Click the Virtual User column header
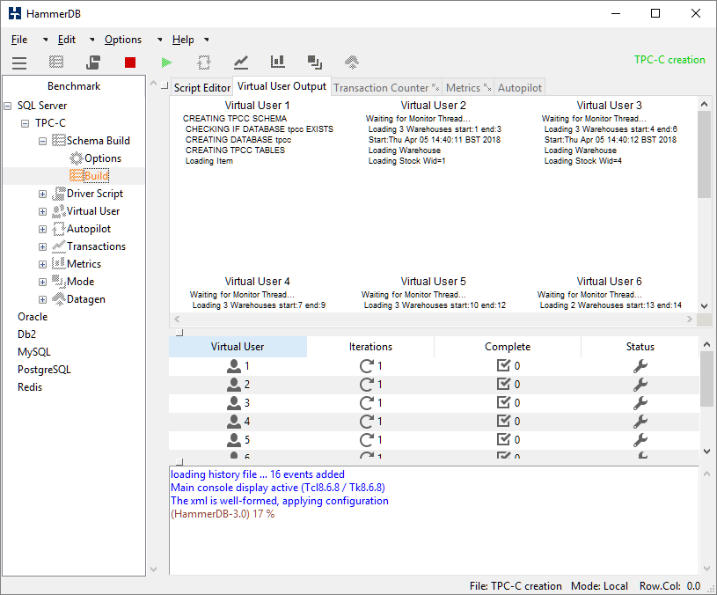Viewport: 717px width, 595px height. pyautogui.click(x=238, y=347)
